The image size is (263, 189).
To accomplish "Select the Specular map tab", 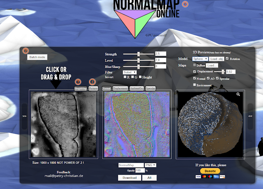I will [150, 89].
